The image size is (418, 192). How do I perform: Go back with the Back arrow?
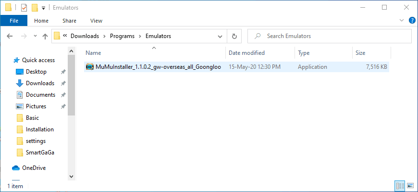click(x=10, y=36)
